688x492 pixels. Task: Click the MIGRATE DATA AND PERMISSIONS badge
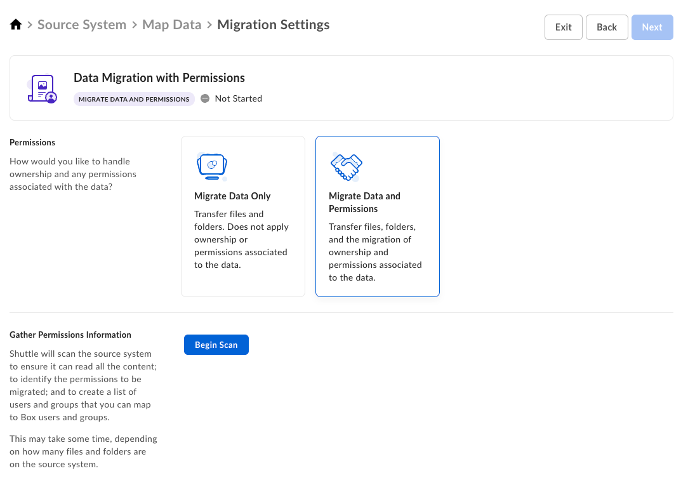134,99
